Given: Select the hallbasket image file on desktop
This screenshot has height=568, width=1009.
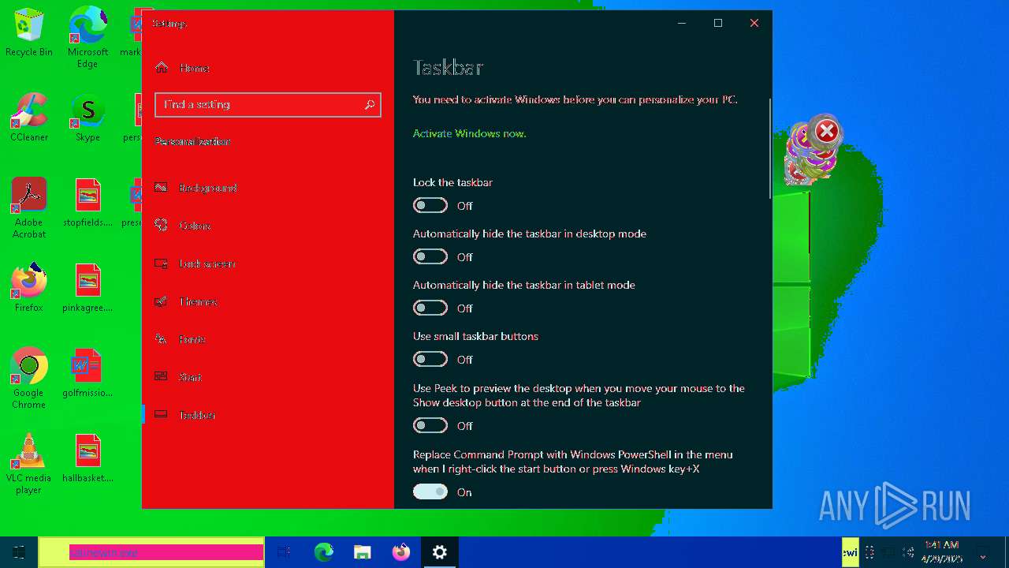Looking at the screenshot, I should click(87, 458).
